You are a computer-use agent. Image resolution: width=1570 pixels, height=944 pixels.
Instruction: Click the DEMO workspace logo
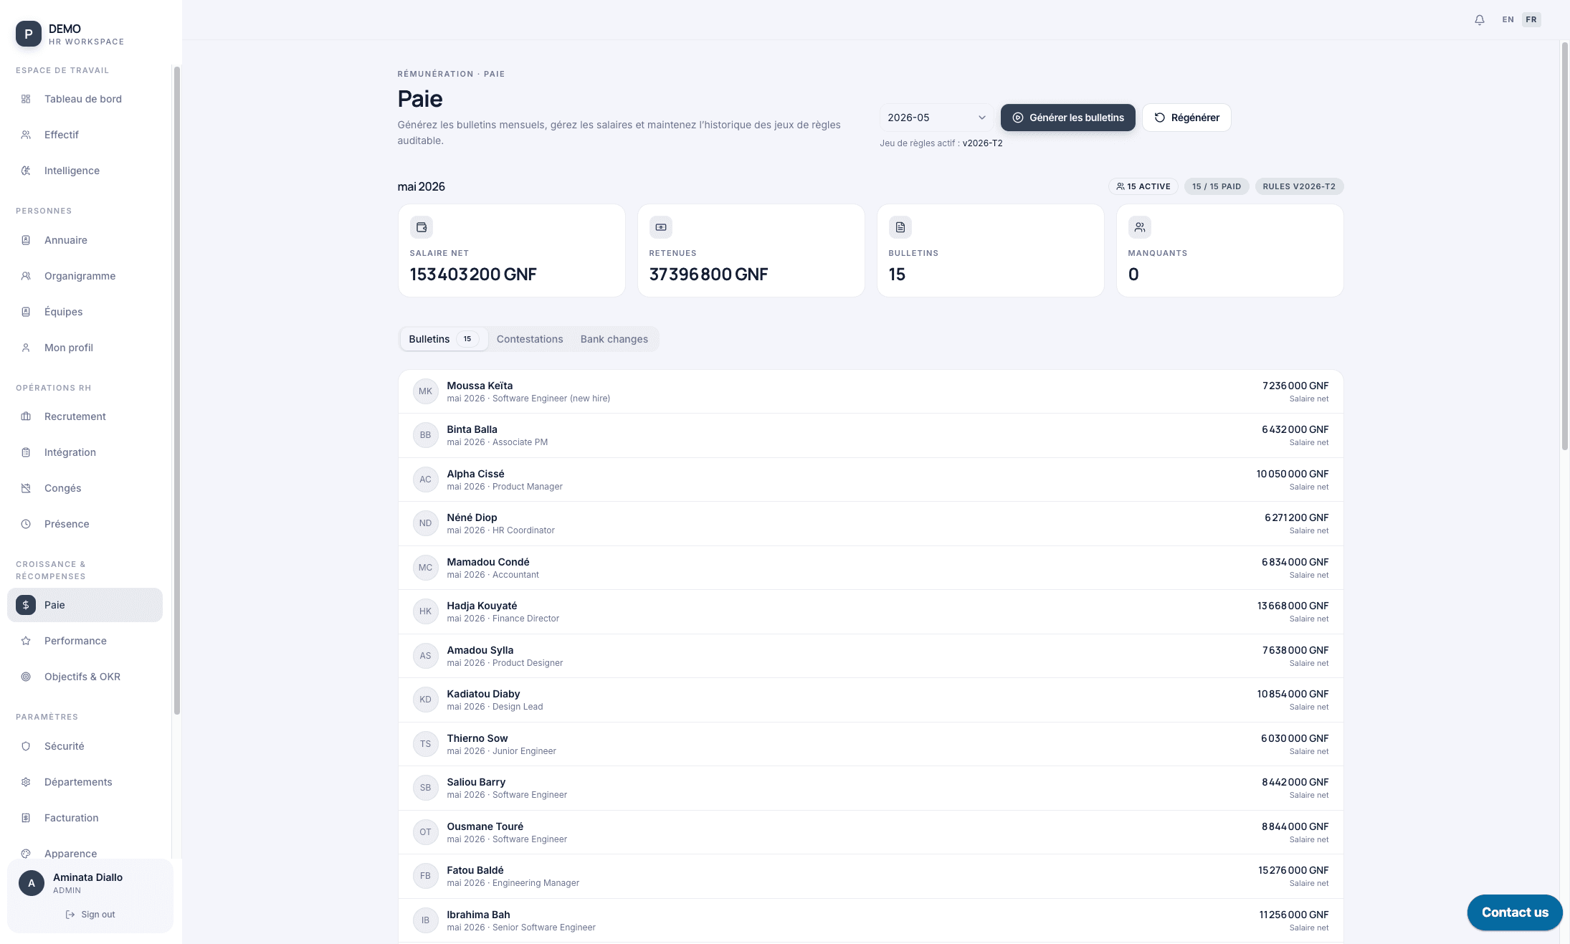coord(29,34)
